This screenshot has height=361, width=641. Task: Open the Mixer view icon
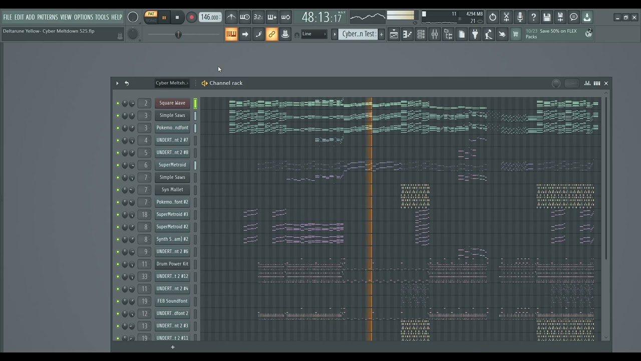435,34
